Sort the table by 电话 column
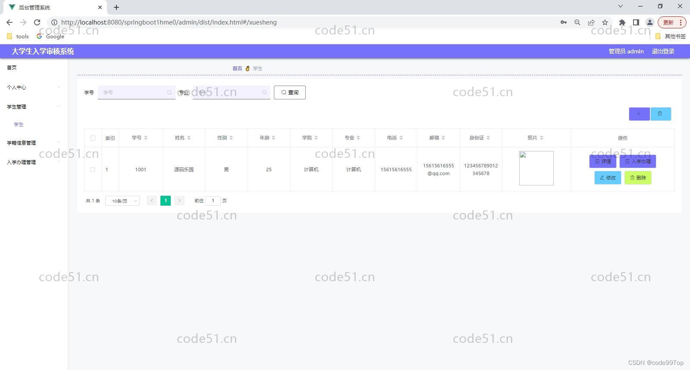This screenshot has width=690, height=370. [401, 138]
